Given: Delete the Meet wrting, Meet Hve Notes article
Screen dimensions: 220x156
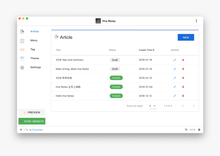Looking at the screenshot, I should pyautogui.click(x=183, y=69).
